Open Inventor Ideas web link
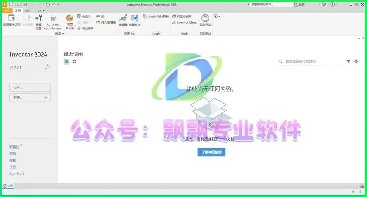Screen dimensions: 367x197 pos(184,22)
